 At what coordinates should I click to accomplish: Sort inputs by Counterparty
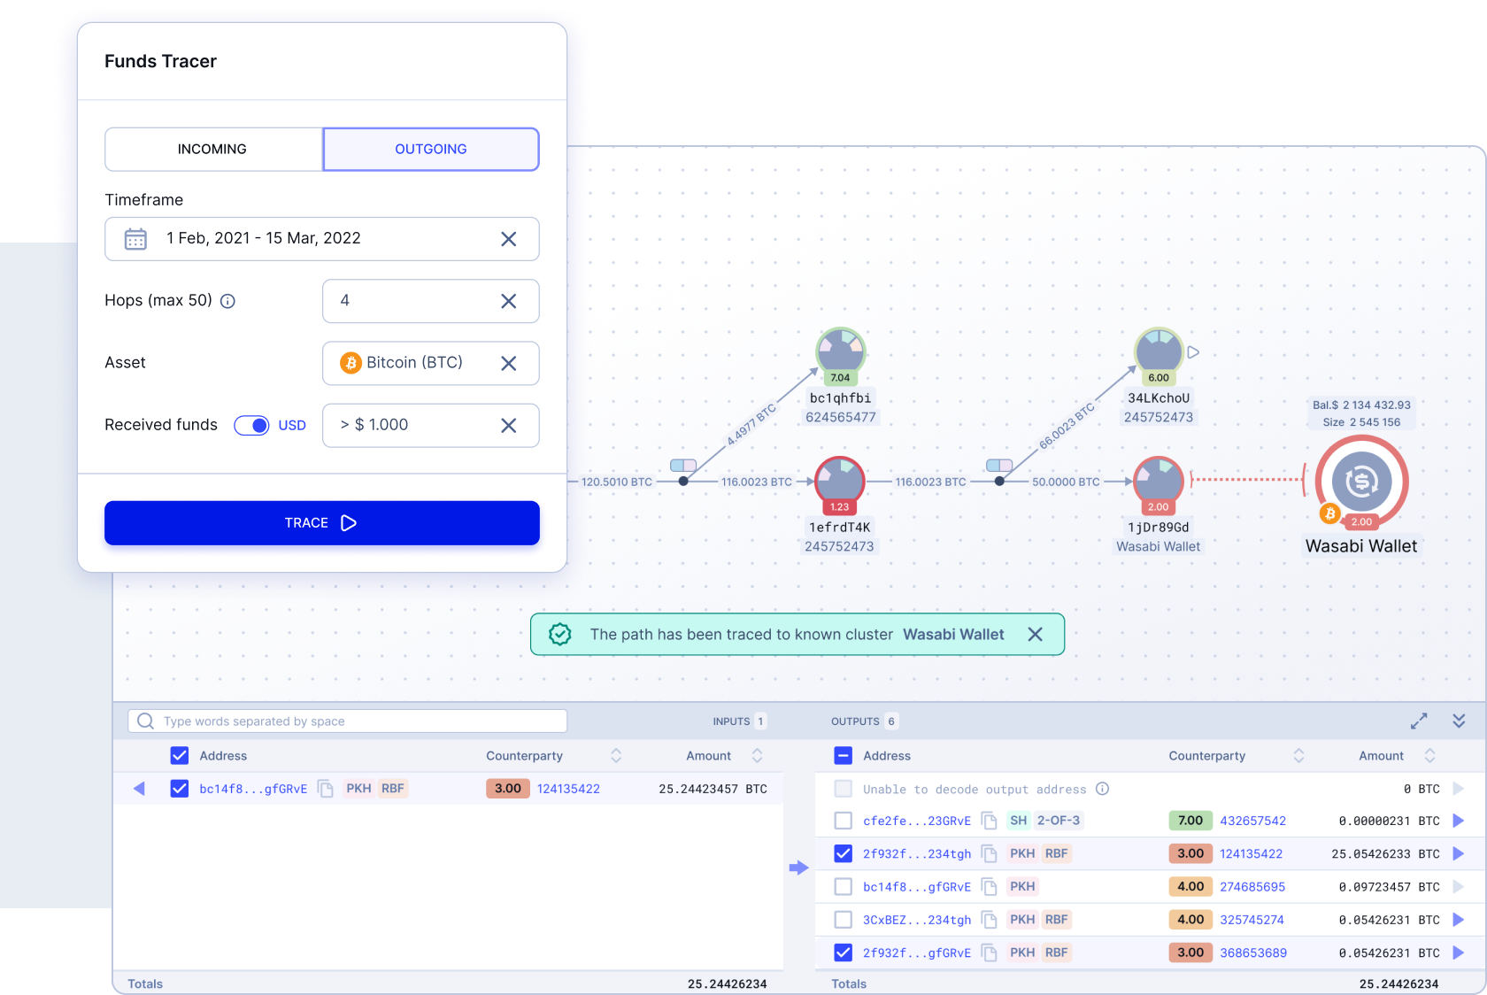click(616, 756)
